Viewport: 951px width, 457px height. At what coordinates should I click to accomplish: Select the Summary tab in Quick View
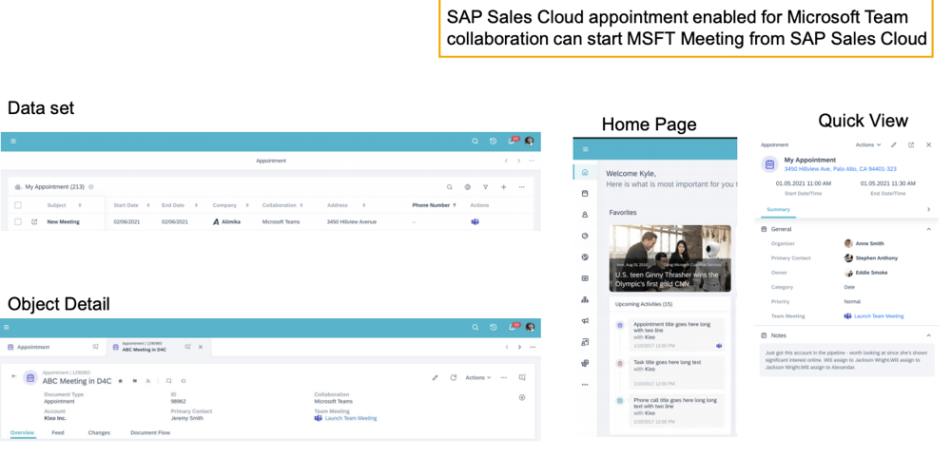(778, 210)
